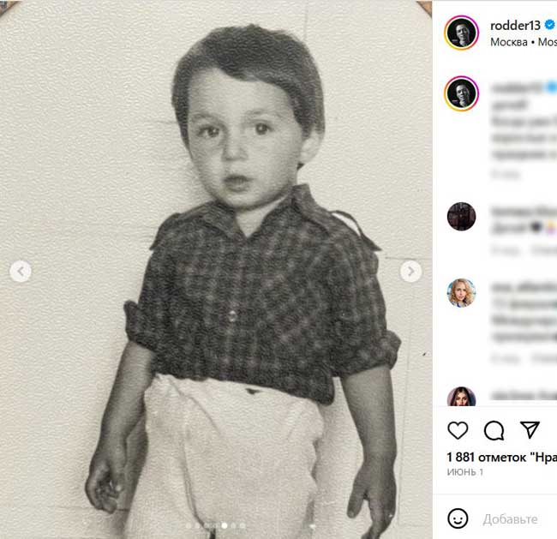Open the Москва location link
The image size is (557, 539).
click(509, 41)
